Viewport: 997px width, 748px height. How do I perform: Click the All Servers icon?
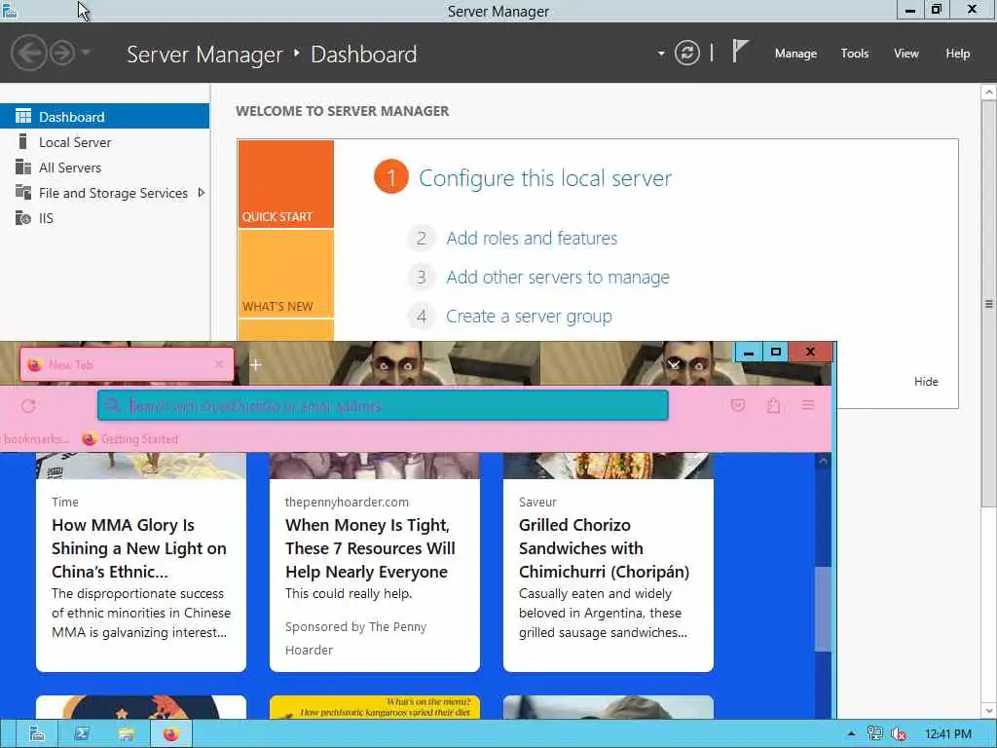tap(23, 167)
